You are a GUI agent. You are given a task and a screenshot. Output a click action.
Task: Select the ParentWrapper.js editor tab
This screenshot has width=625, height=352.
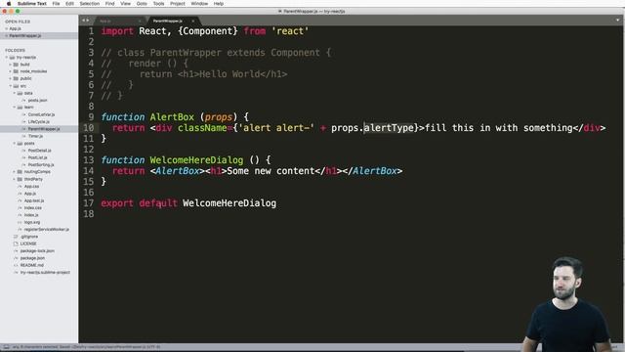pos(172,21)
